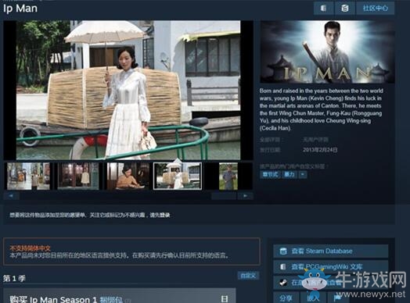Image resolution: width=410 pixels, height=303 pixels.
Task: Report the product with the flag icon
Action: coord(337,298)
